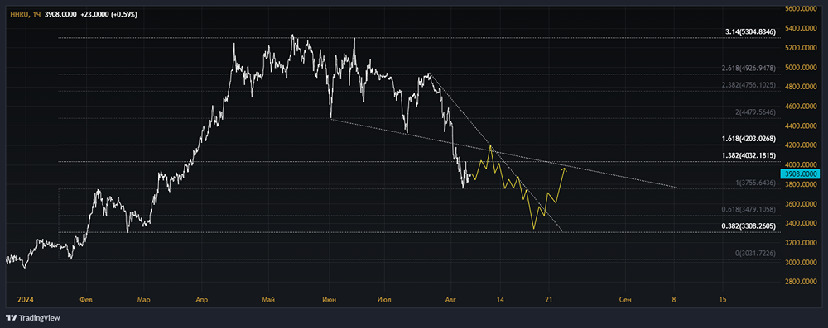Select the 2.382(4756.1025) Fibonacci level label
The image size is (828, 328).
(749, 84)
